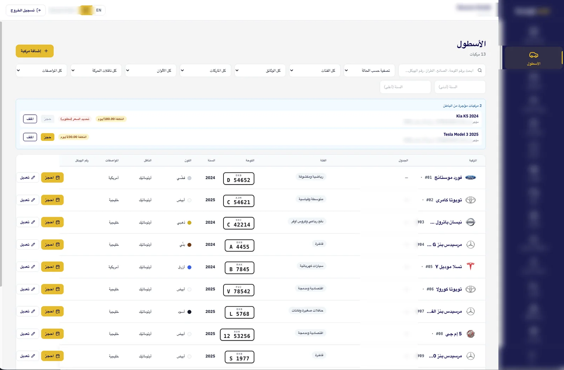The height and width of the screenshot is (370, 564).
Task: Click the license plate C 54621
Action: (239, 201)
